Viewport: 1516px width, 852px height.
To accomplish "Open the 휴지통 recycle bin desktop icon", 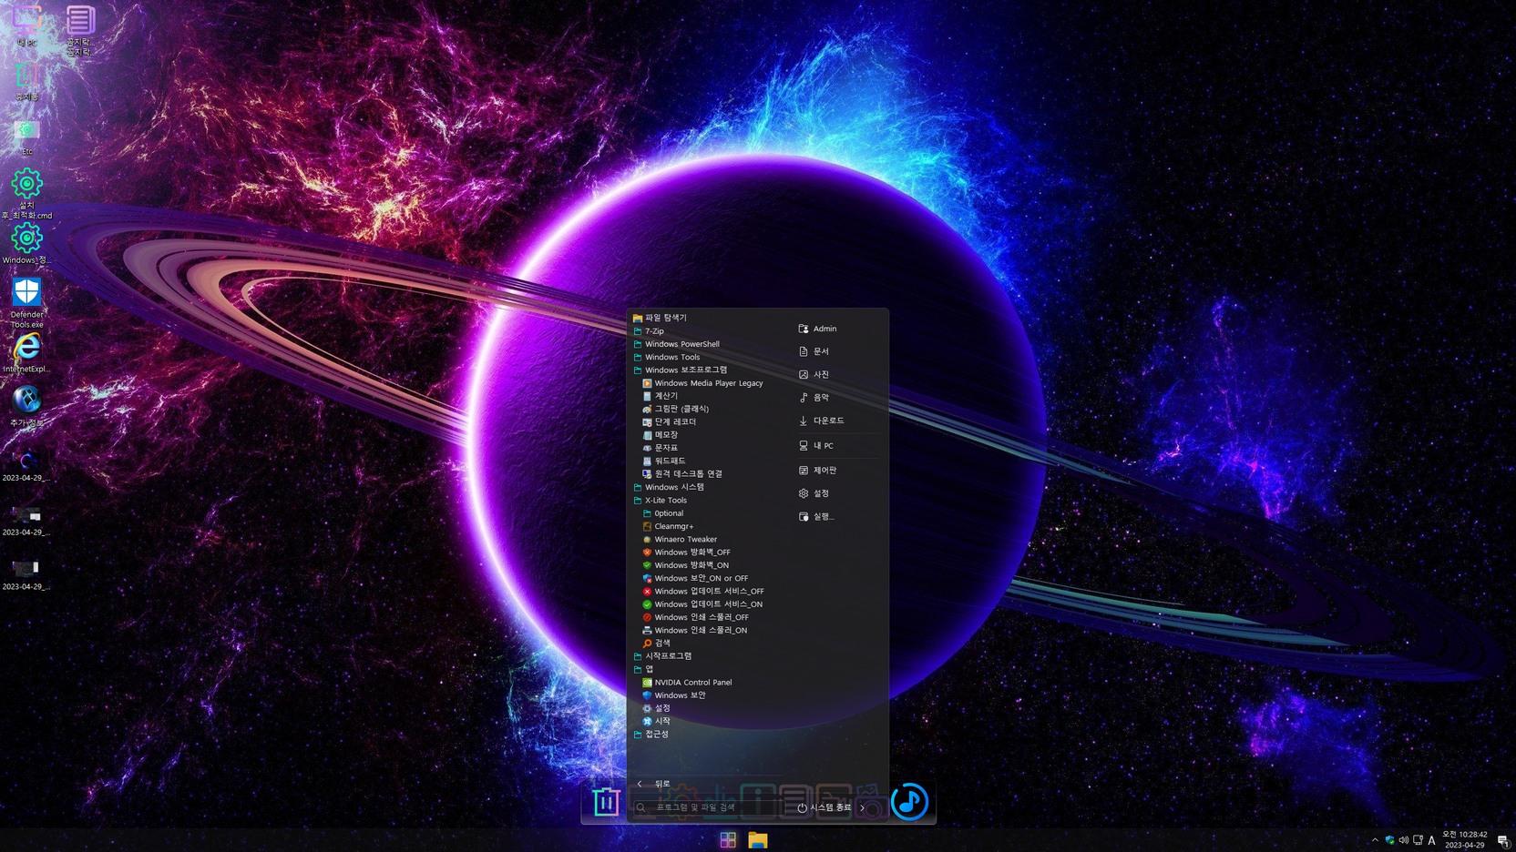I will point(26,81).
